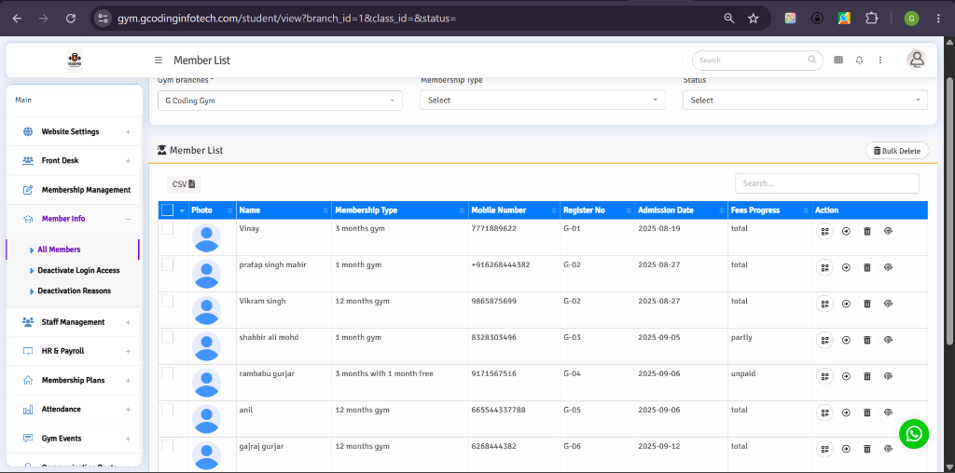
Task: Sort table by Register No column
Action: [x=598, y=210]
